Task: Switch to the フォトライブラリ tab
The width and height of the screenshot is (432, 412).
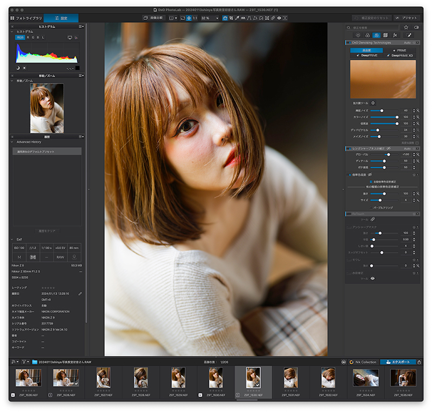Action: pyautogui.click(x=26, y=18)
